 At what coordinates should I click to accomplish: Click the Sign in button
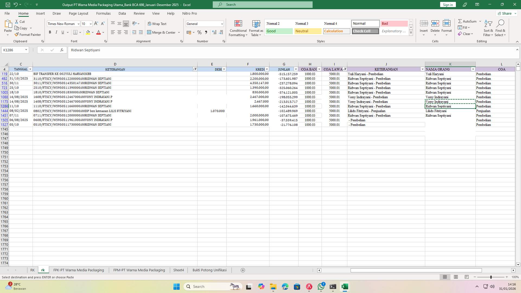pyautogui.click(x=447, y=5)
